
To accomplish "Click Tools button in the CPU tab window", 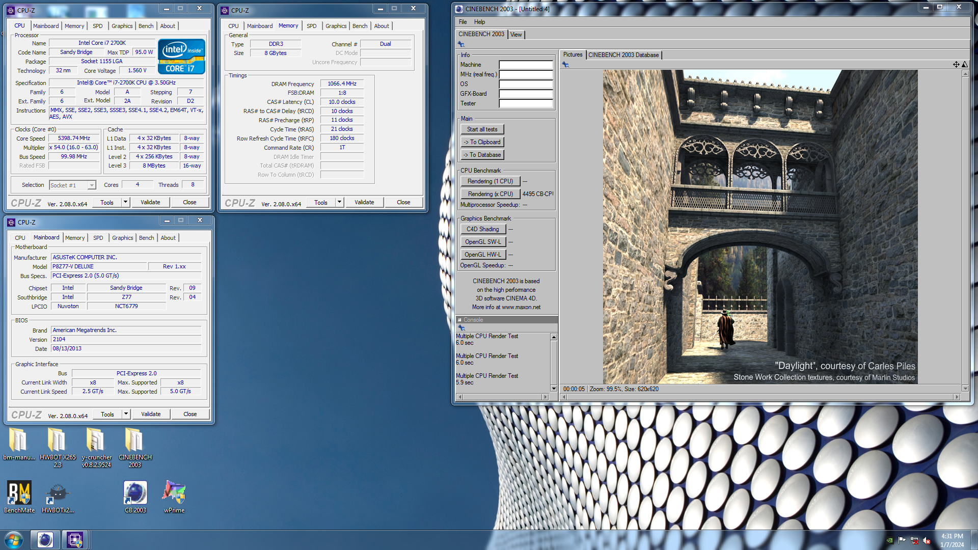I will [x=107, y=202].
